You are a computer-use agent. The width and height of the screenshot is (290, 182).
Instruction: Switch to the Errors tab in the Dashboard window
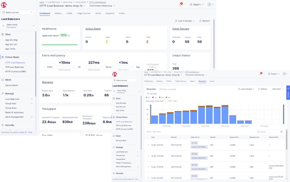(x=122, y=13)
